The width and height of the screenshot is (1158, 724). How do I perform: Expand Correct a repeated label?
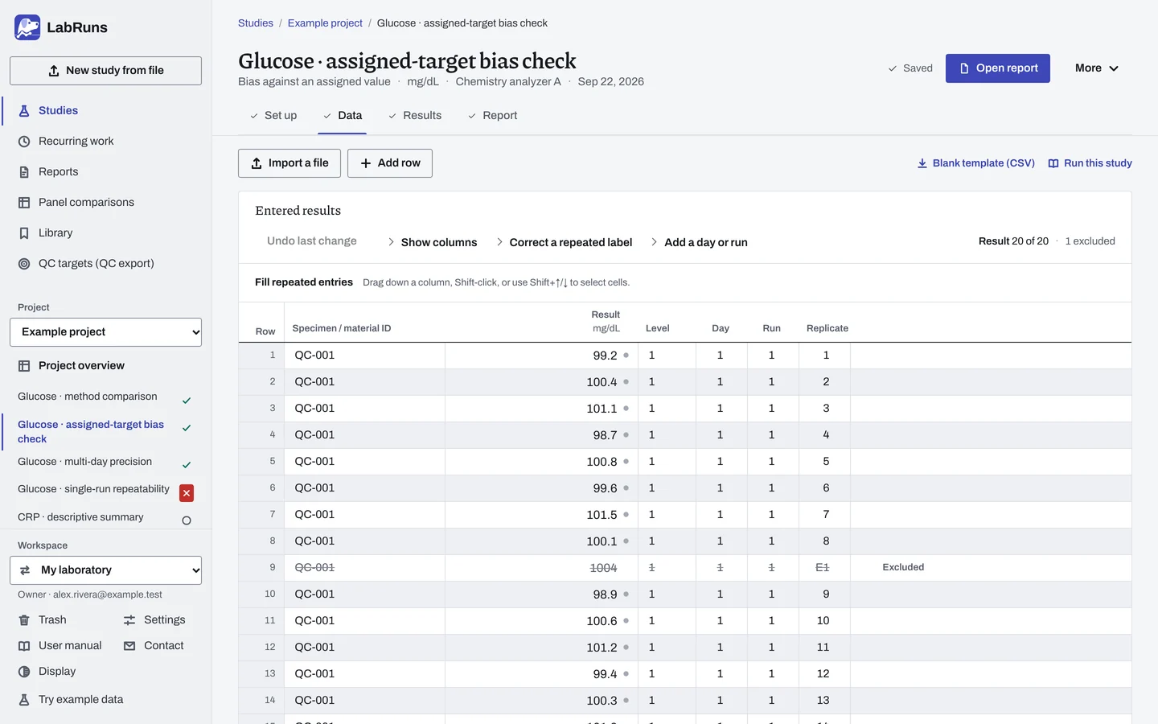(563, 242)
